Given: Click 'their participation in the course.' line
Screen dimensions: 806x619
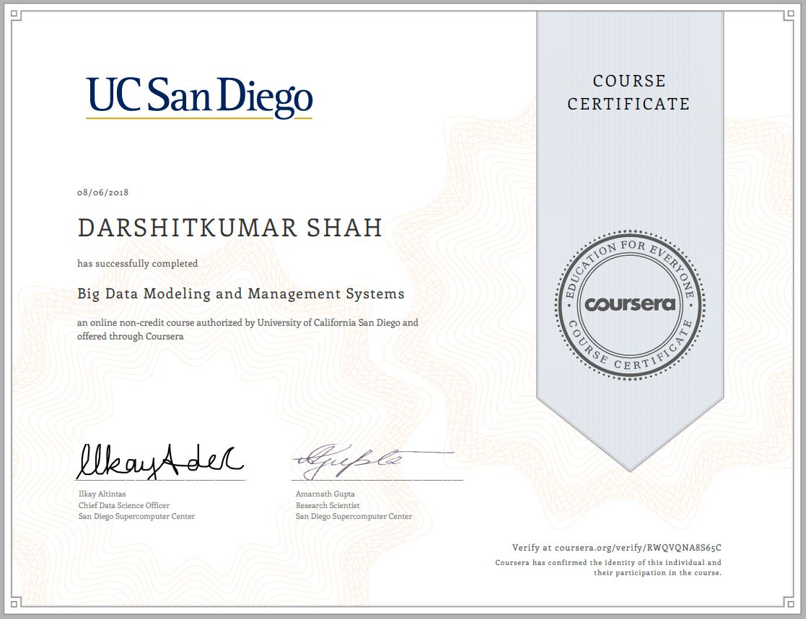Looking at the screenshot, I should pos(657,573).
